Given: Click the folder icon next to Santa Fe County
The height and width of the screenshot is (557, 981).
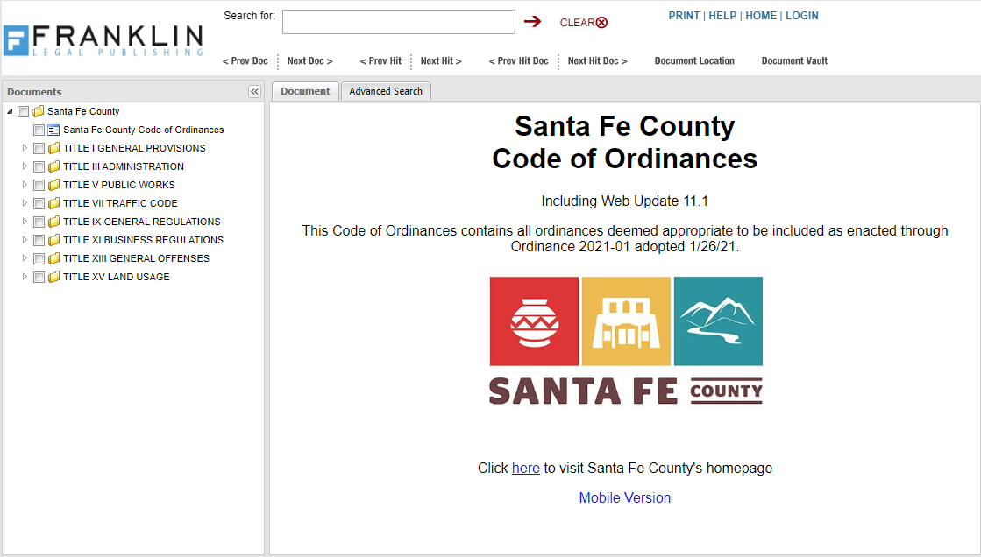Looking at the screenshot, I should point(38,111).
